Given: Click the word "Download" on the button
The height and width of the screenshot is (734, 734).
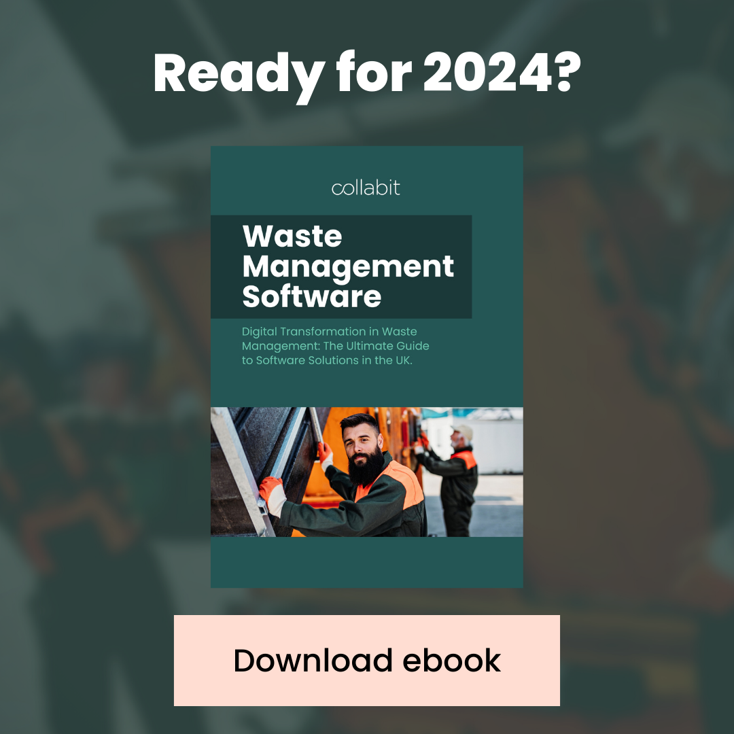Looking at the screenshot, I should pyautogui.click(x=313, y=661).
